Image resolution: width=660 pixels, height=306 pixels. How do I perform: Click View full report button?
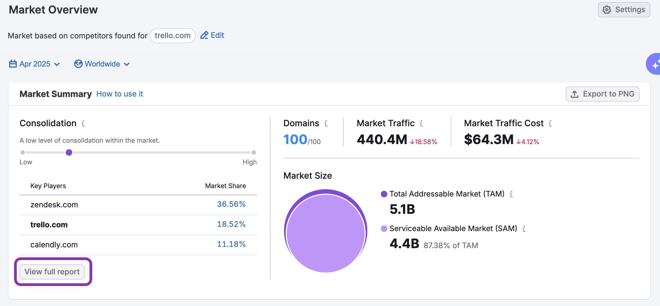[x=52, y=272]
